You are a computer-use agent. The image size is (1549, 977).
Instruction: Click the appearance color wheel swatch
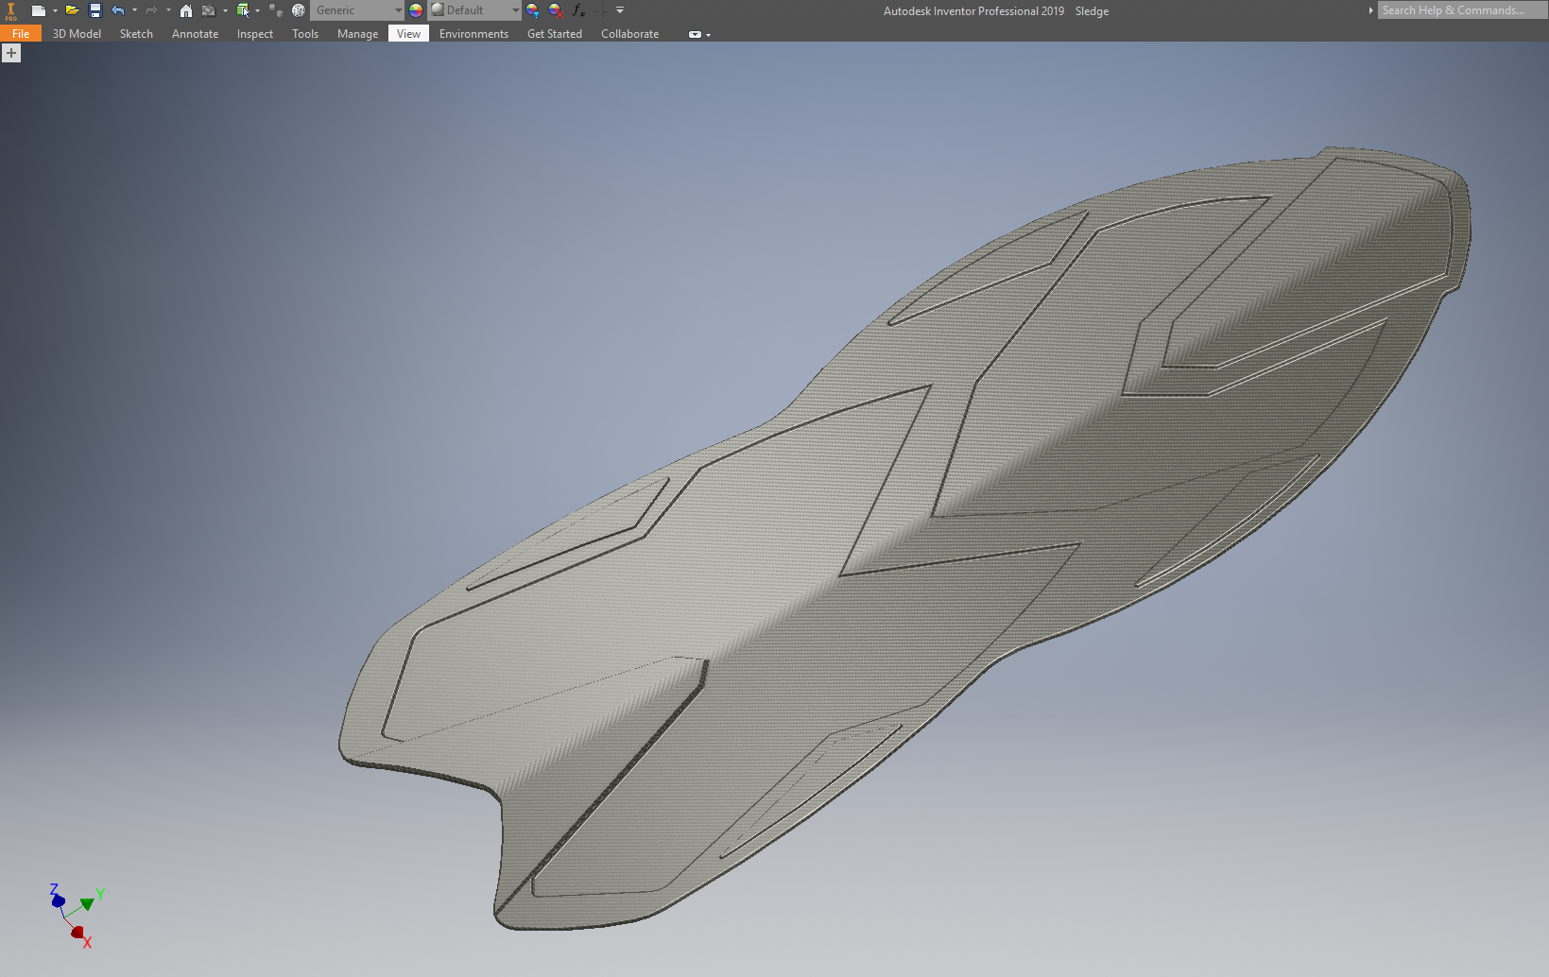tap(416, 10)
